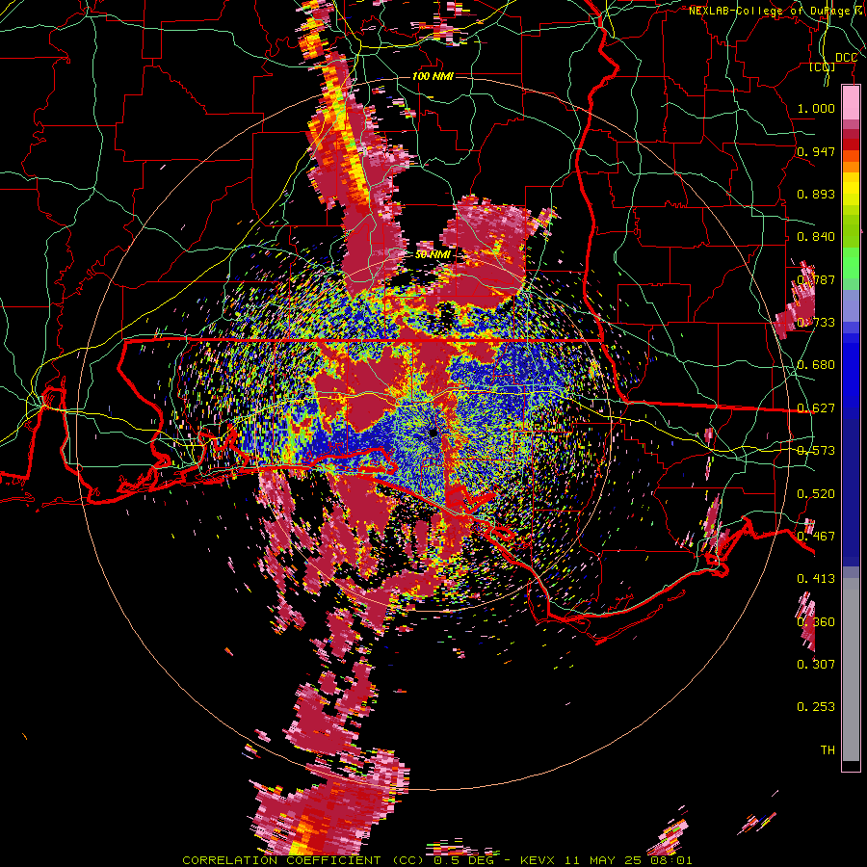This screenshot has height=867, width=867.
Task: Select the 0.573 scale value
Action: tap(816, 451)
